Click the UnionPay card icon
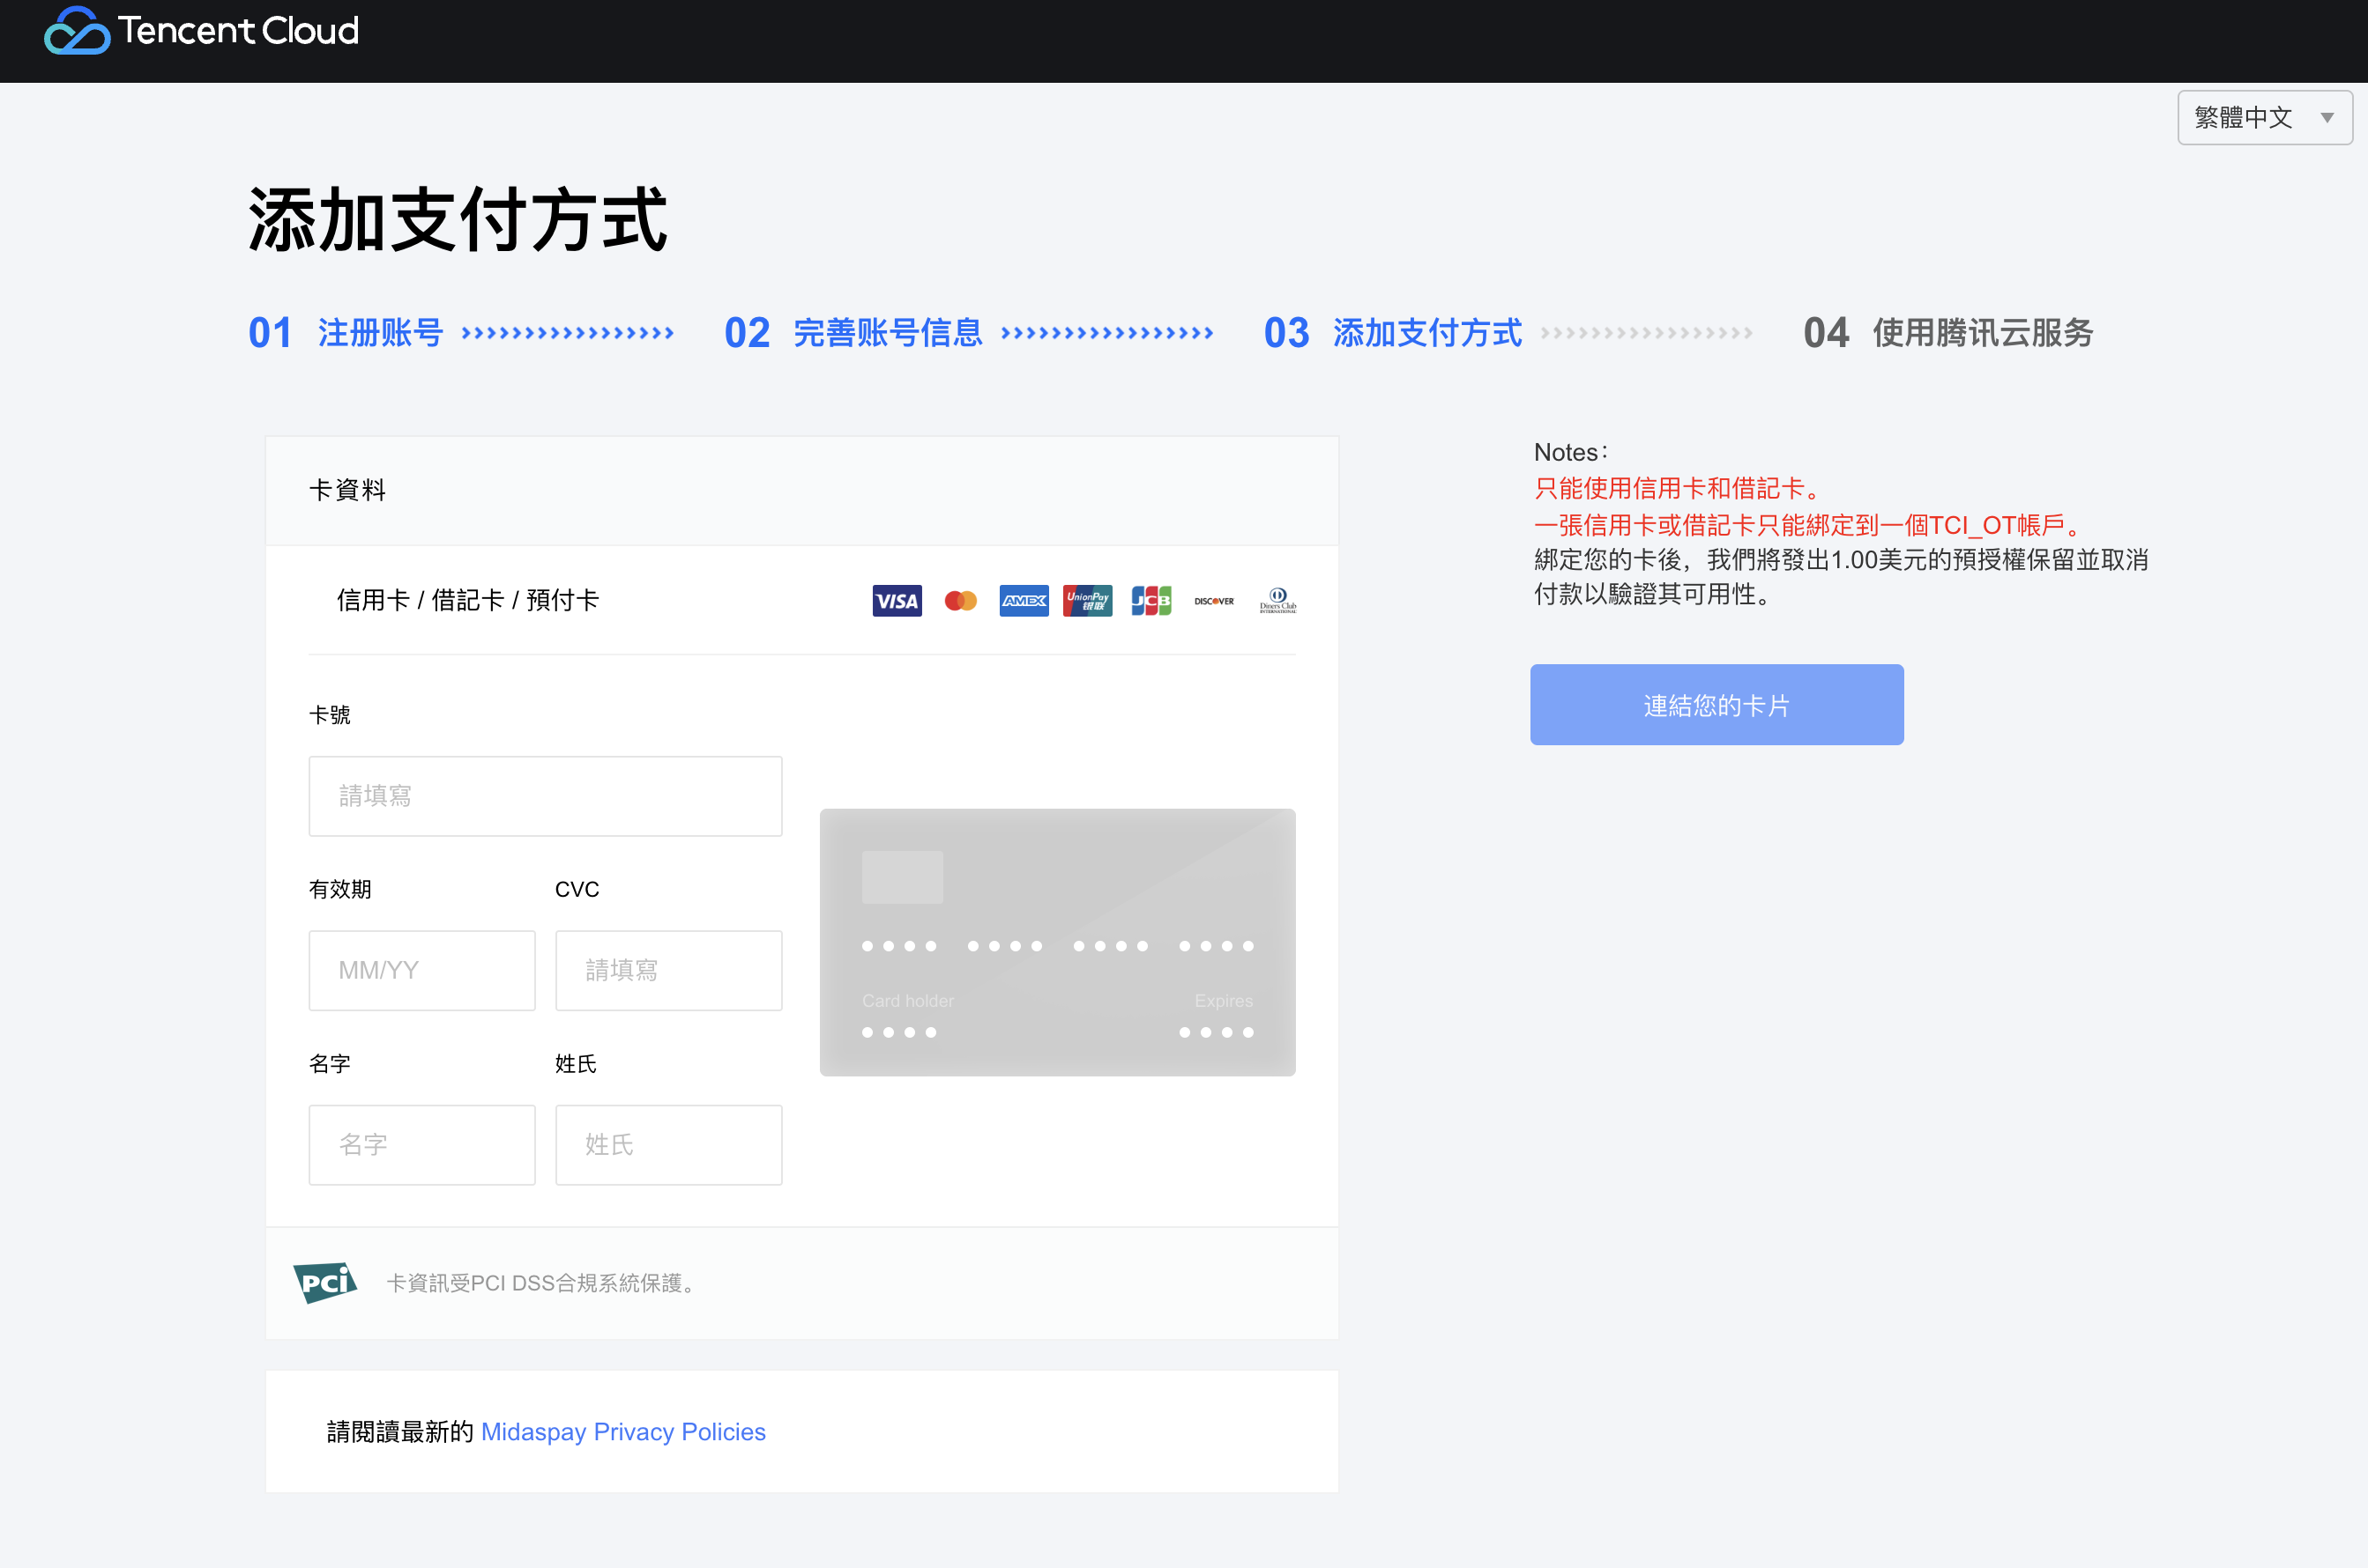The image size is (2368, 1568). (x=1087, y=601)
